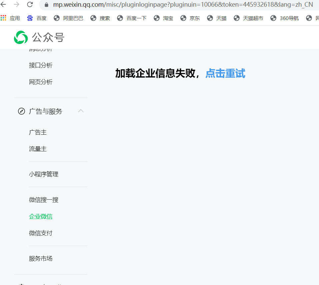Open the 天猫超市 bookmark
319x285 pixels.
tap(248, 18)
